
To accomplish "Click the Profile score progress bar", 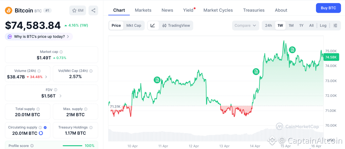I will click(x=73, y=146).
